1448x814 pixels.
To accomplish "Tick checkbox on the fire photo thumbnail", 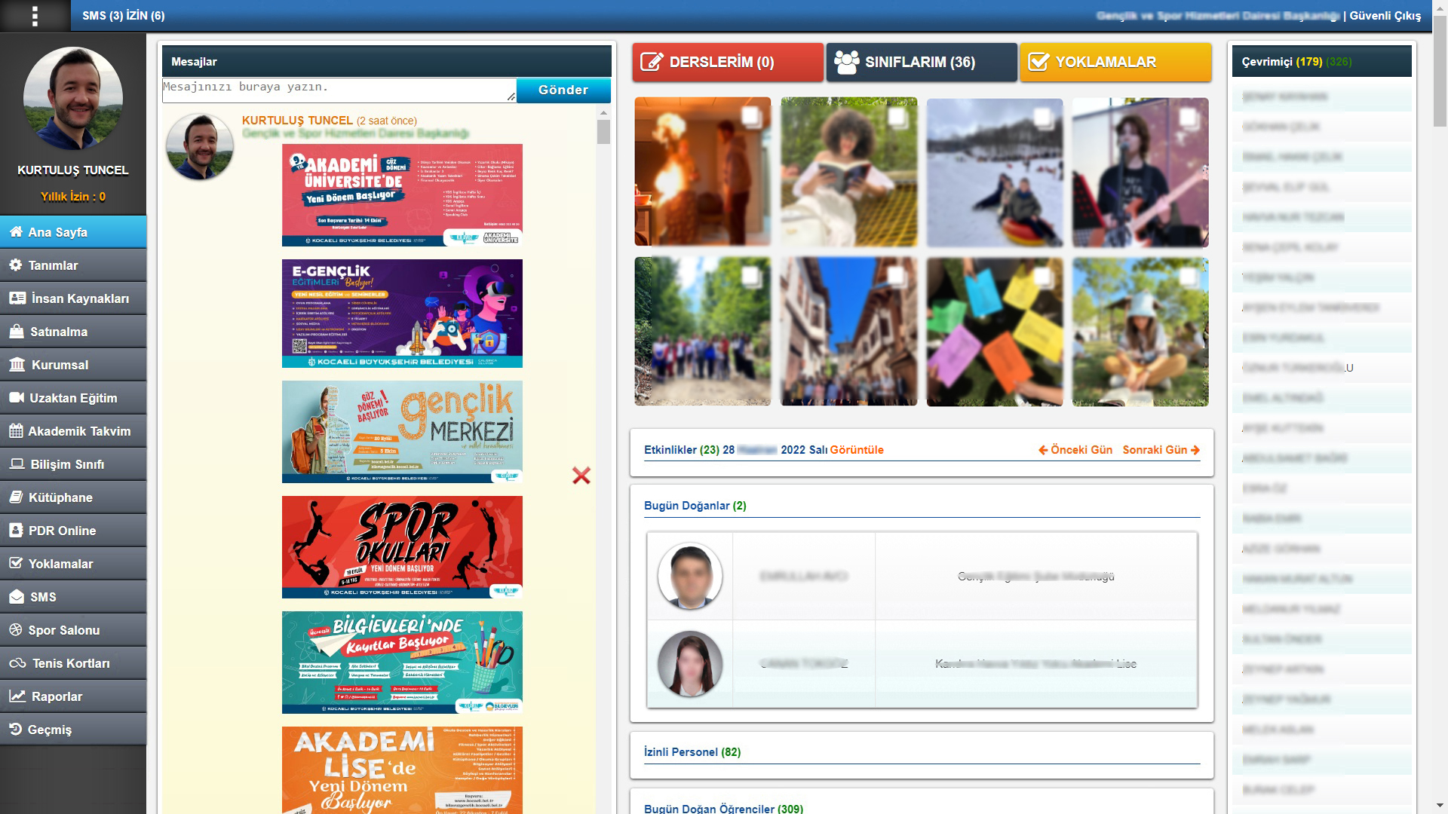I will coord(750,116).
